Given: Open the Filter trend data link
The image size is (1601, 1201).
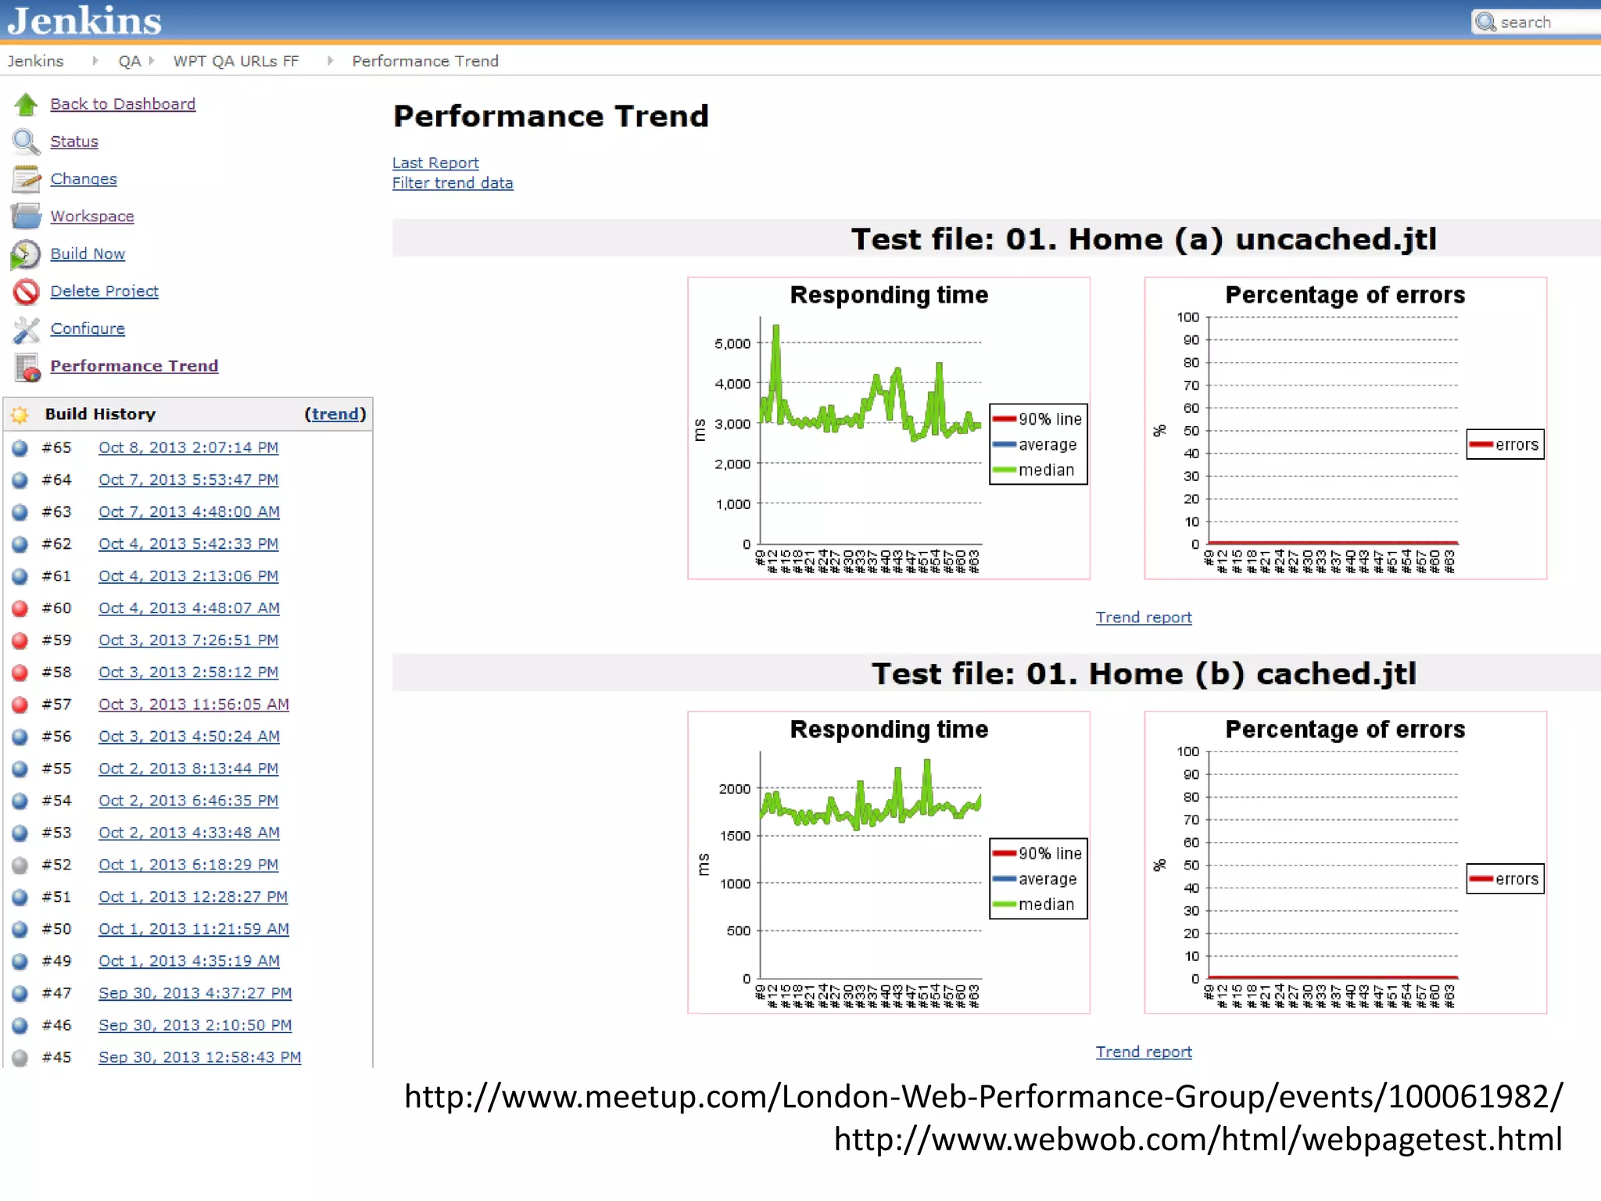Looking at the screenshot, I should click(x=453, y=183).
